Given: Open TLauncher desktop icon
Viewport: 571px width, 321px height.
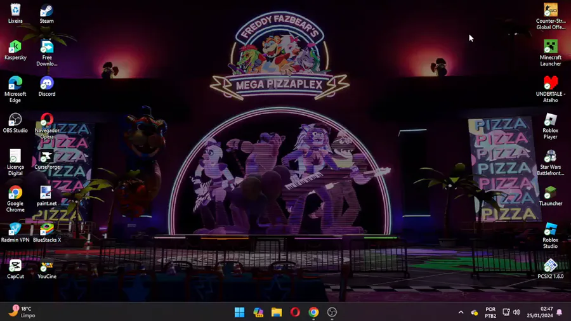Looking at the screenshot, I should [551, 196].
